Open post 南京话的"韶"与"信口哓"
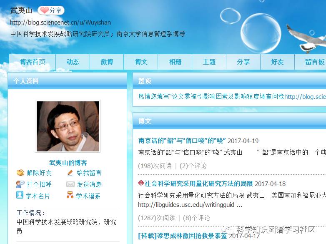 (182, 141)
